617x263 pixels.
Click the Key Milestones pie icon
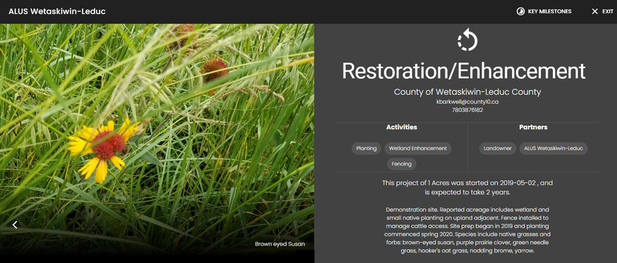[x=520, y=11]
